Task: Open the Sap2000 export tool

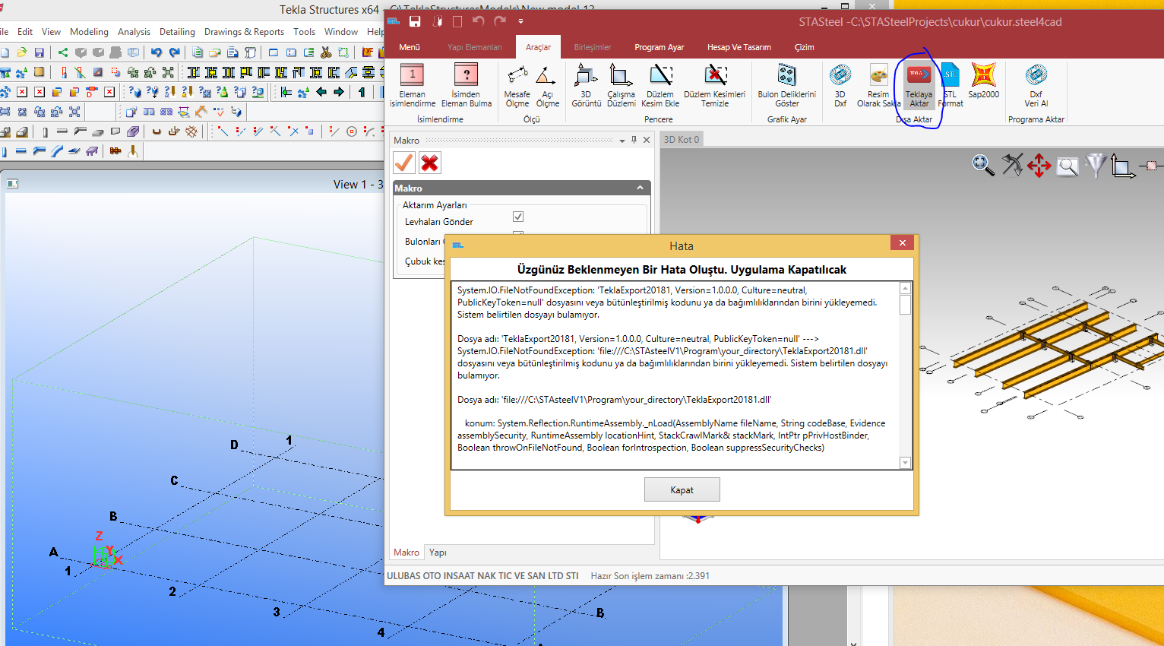Action: tap(983, 77)
